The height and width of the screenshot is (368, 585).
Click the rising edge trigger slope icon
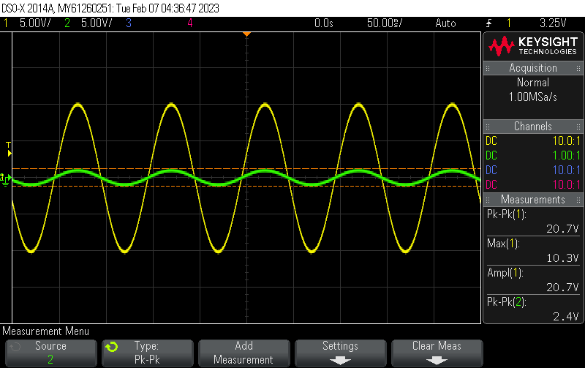click(x=488, y=23)
